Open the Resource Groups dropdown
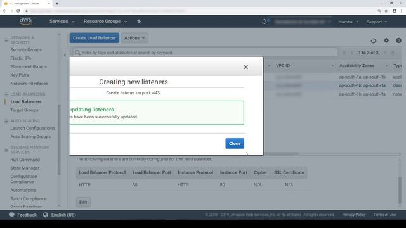This screenshot has height=228, width=406. click(x=105, y=22)
